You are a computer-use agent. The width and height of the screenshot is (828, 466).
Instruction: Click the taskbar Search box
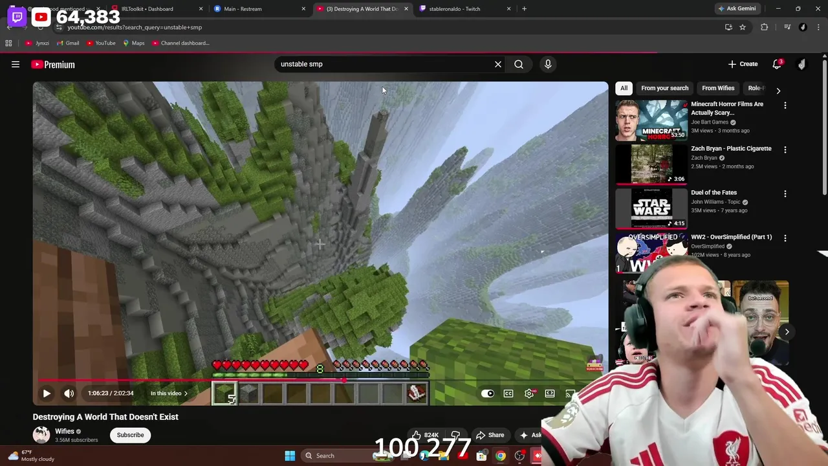tap(336, 456)
